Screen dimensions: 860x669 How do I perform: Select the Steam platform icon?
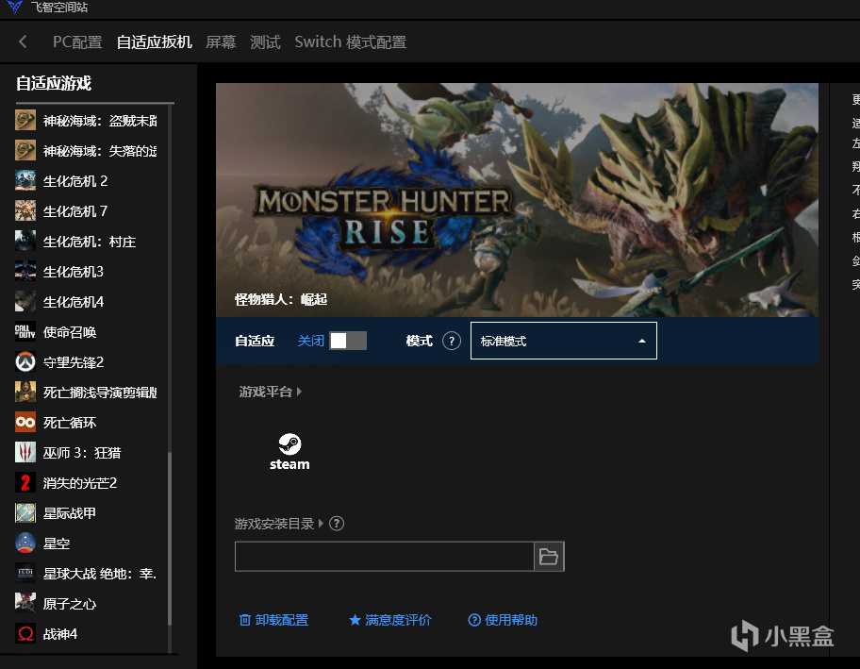pos(289,452)
